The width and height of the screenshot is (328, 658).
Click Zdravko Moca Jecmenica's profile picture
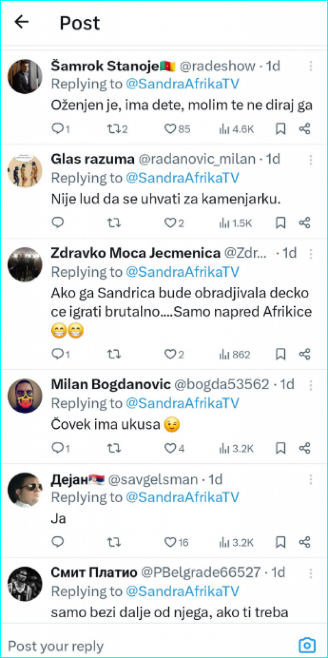[x=25, y=265]
